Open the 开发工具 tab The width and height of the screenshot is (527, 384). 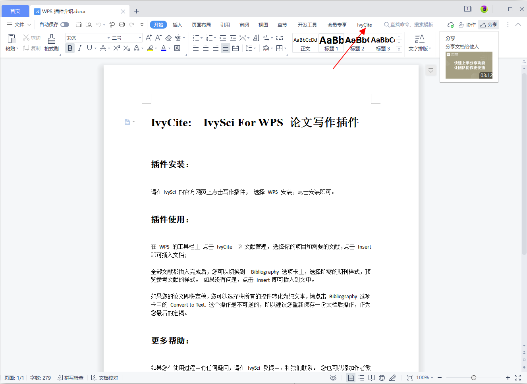tap(307, 25)
